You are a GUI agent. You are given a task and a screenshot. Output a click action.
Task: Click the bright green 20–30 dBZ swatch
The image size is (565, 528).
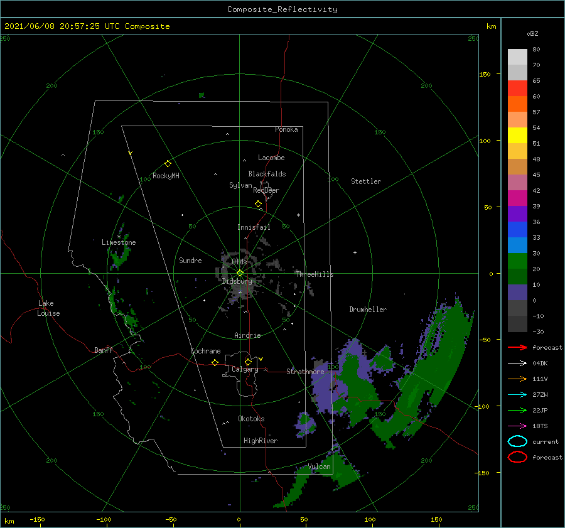(x=517, y=261)
